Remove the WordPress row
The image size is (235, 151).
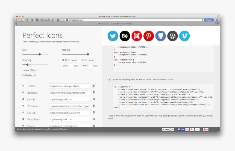click(x=94, y=119)
